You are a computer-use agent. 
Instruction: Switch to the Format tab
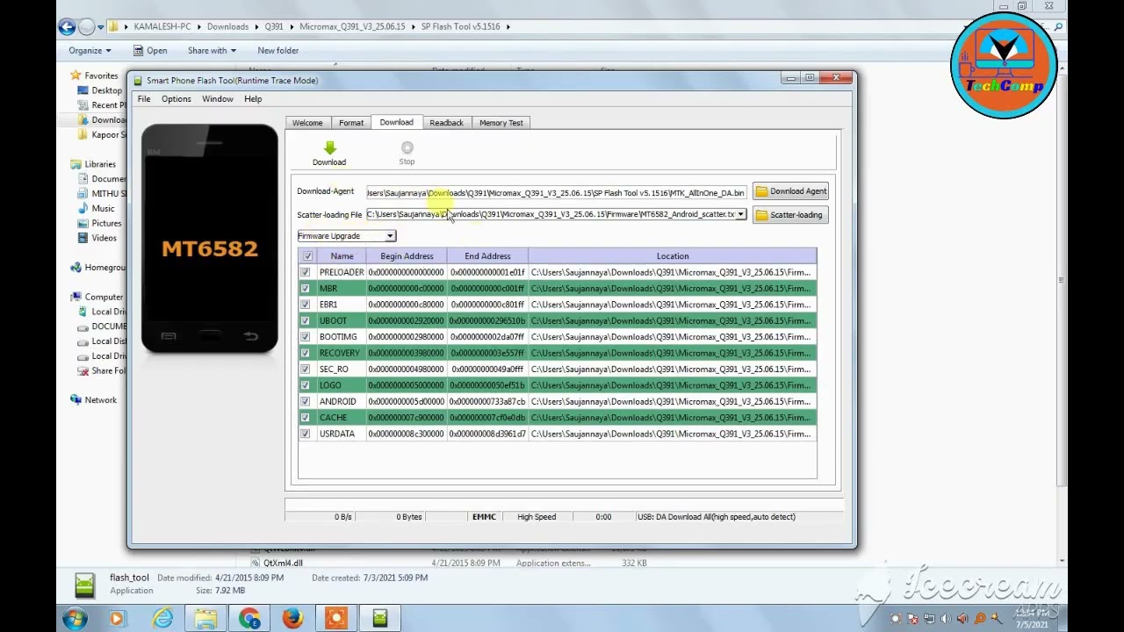pyautogui.click(x=351, y=123)
